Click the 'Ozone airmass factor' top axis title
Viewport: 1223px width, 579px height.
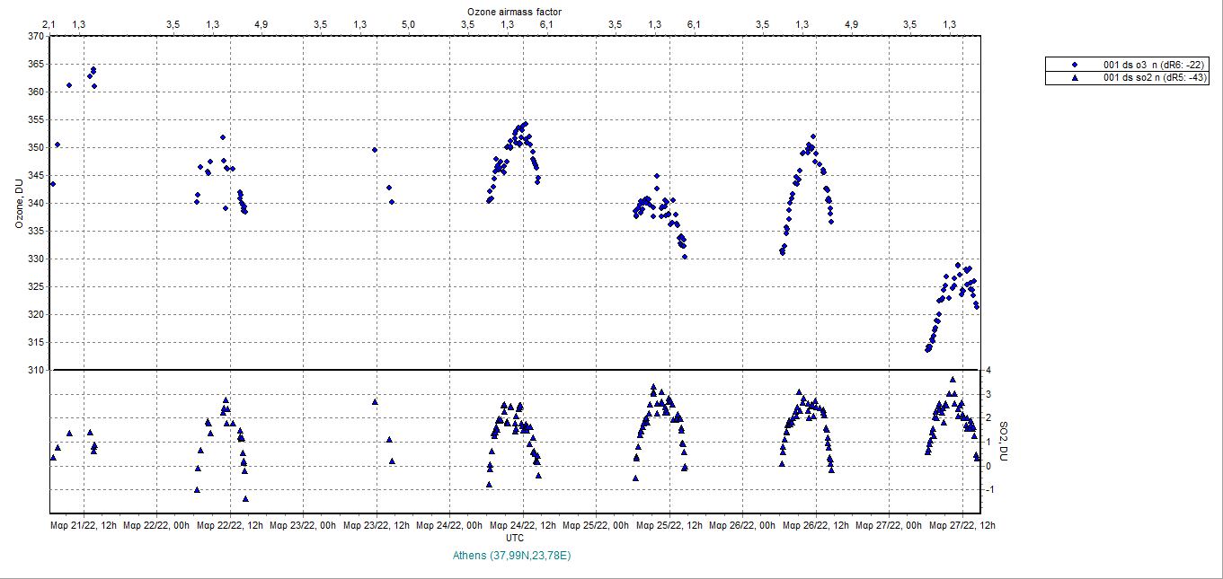515,11
